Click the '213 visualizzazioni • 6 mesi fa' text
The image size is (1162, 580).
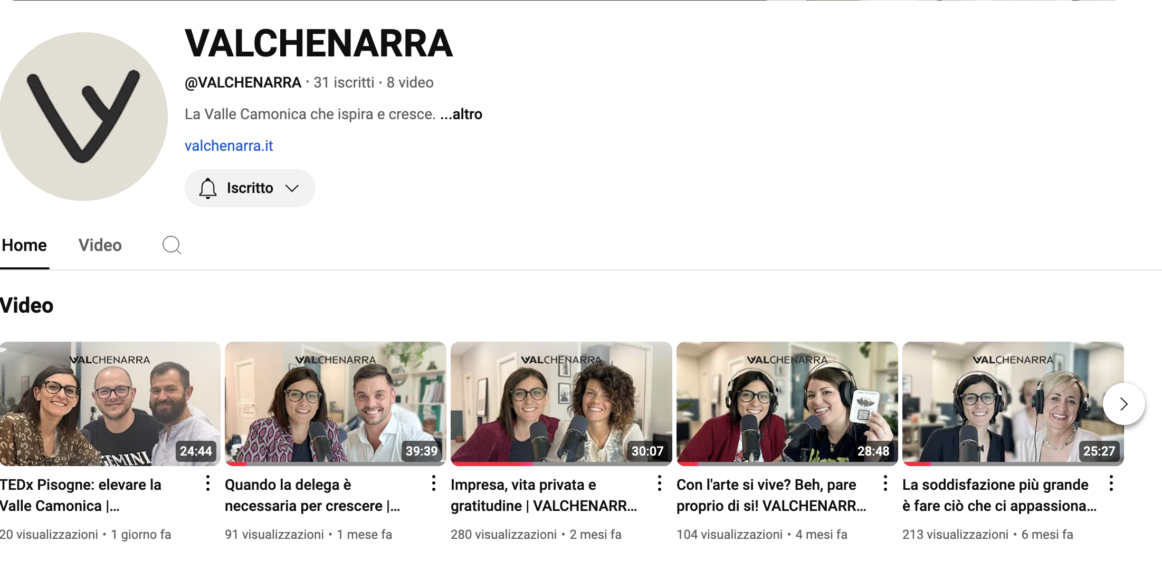[x=988, y=535]
